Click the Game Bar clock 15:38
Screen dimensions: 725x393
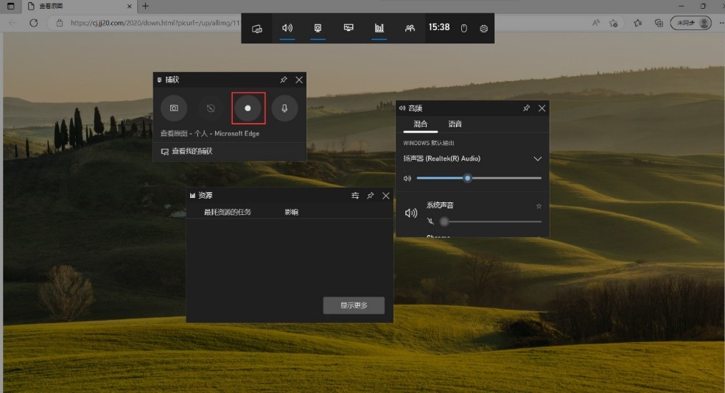(x=439, y=28)
